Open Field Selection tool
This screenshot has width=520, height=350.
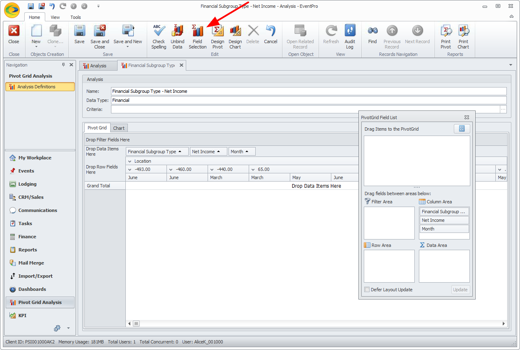coord(198,37)
